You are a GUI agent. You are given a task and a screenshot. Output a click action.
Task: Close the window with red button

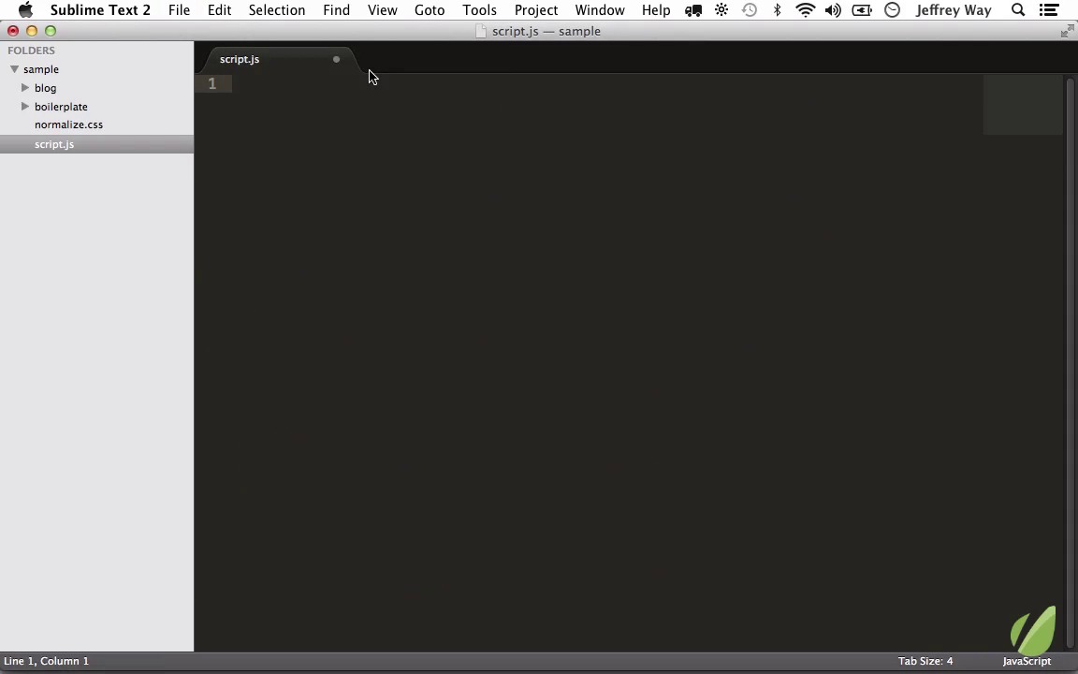13,31
